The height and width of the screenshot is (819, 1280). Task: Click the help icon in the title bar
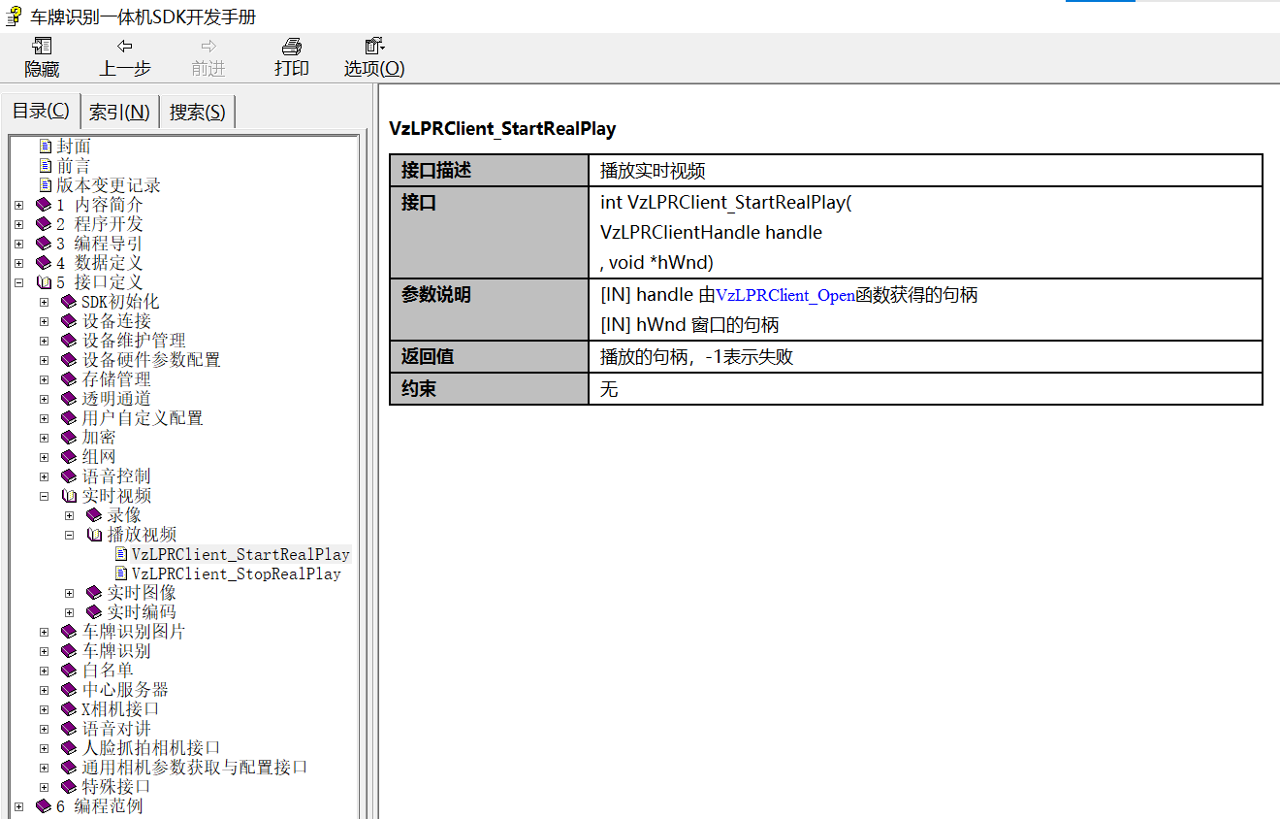pos(15,16)
